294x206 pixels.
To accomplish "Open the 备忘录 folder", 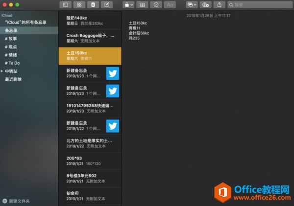I will (29, 30).
